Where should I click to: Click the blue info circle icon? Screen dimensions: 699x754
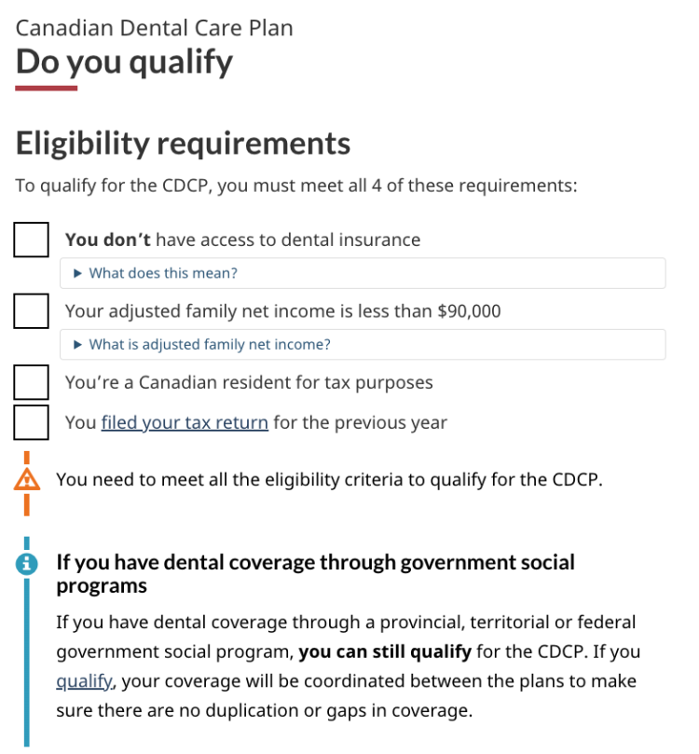pyautogui.click(x=27, y=563)
